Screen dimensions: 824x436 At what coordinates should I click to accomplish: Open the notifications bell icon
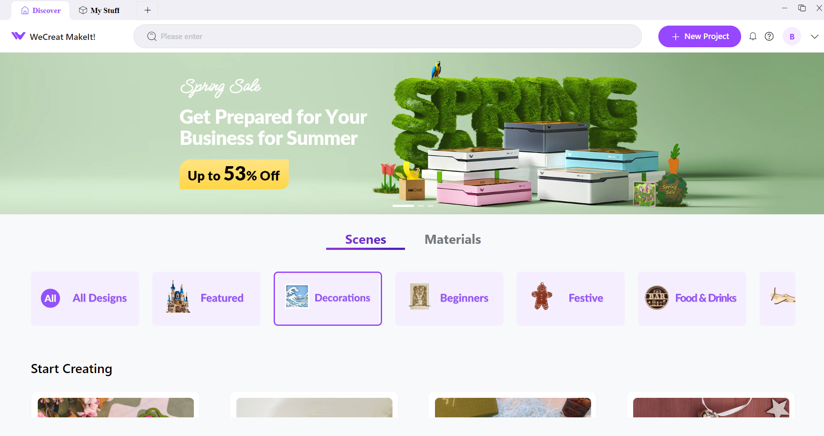pos(753,36)
